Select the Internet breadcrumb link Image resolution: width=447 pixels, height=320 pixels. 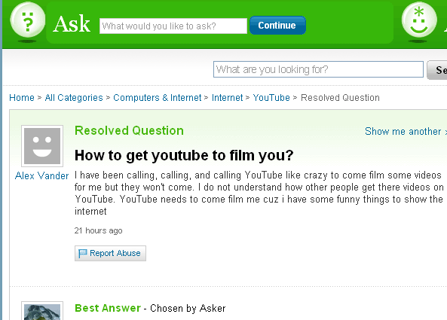click(x=227, y=98)
